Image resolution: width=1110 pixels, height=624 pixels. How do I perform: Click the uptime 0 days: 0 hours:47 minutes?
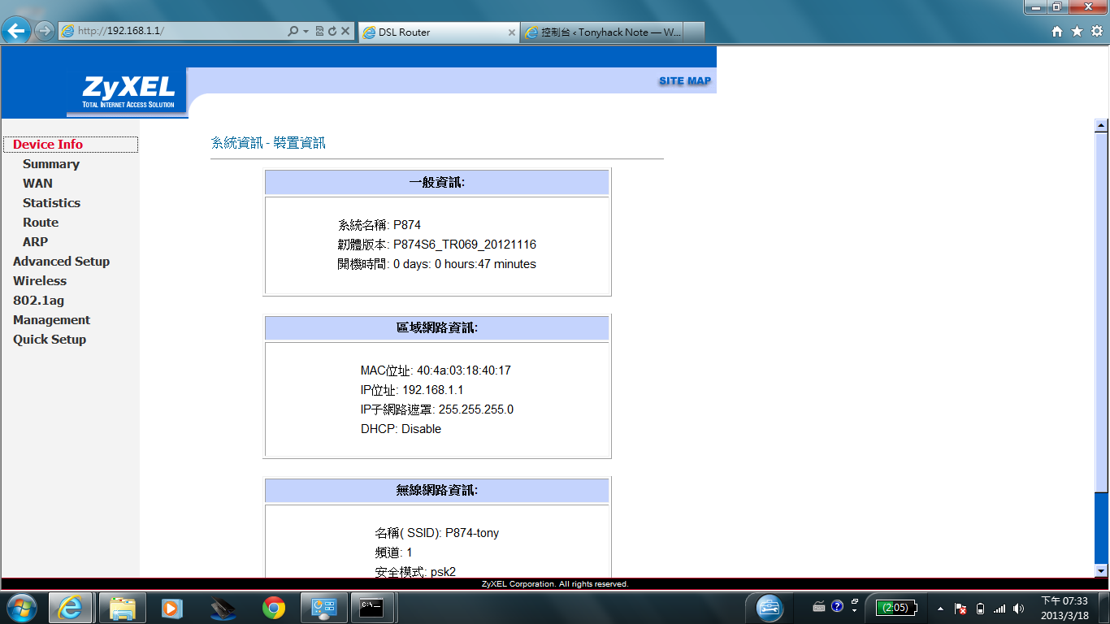465,264
